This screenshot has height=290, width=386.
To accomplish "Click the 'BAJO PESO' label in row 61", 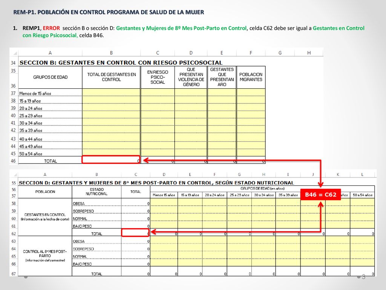I will click(82, 226).
